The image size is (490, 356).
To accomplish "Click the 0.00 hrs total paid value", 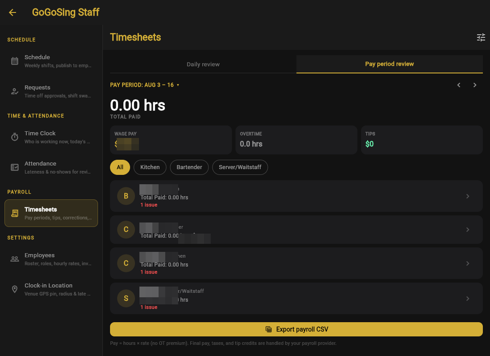I will point(138,105).
